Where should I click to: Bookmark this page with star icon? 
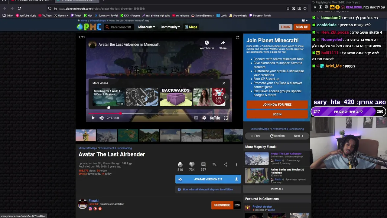tap(305, 8)
